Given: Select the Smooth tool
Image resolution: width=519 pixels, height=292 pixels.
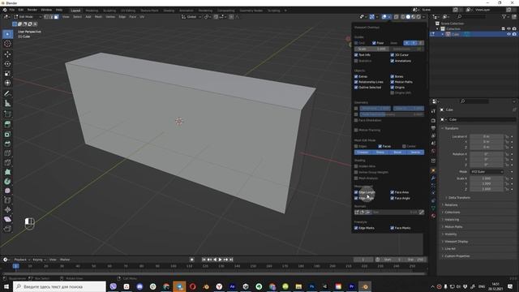Looking at the screenshot, I should tap(7, 191).
